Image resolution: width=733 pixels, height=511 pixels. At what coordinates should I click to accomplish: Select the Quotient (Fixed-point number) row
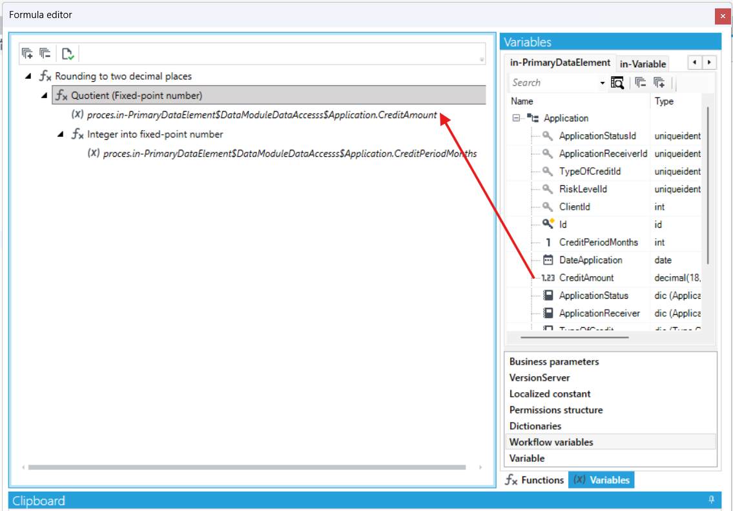269,95
